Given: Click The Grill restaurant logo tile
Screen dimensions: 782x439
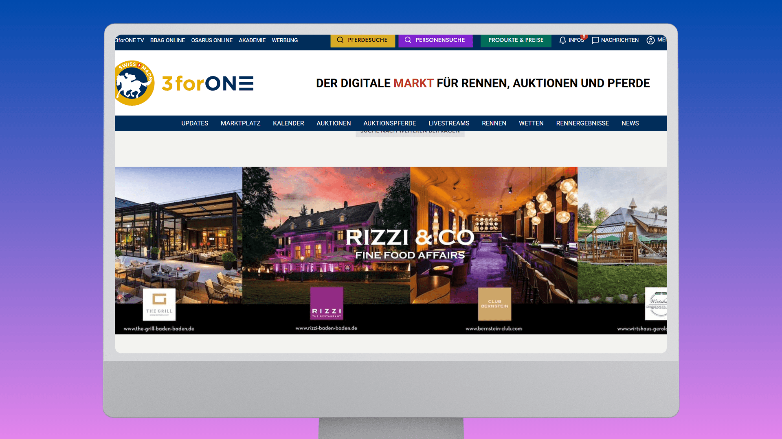Looking at the screenshot, I should [159, 304].
